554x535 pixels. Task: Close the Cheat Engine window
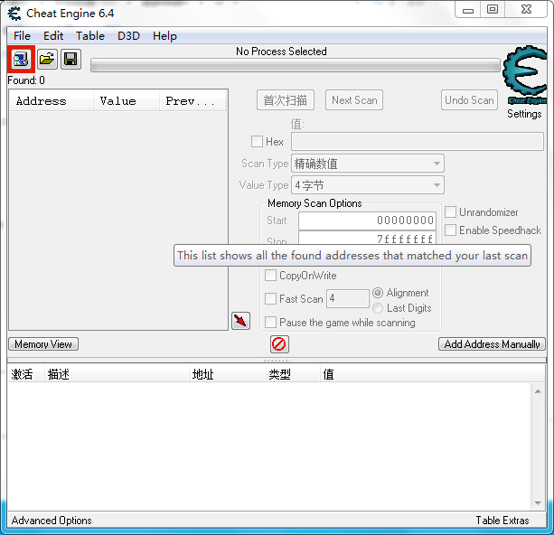[527, 10]
